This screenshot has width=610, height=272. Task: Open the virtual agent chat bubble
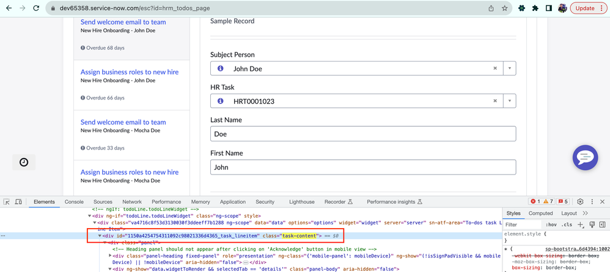pyautogui.click(x=585, y=157)
